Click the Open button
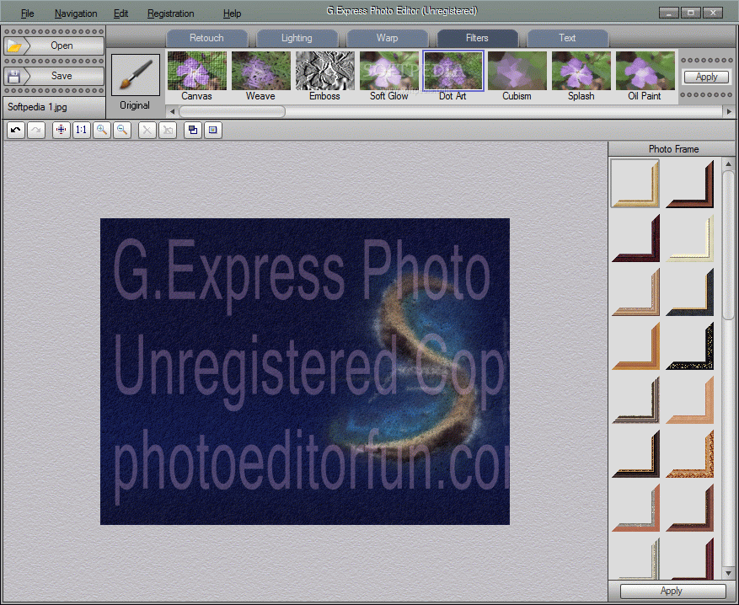 pos(54,46)
